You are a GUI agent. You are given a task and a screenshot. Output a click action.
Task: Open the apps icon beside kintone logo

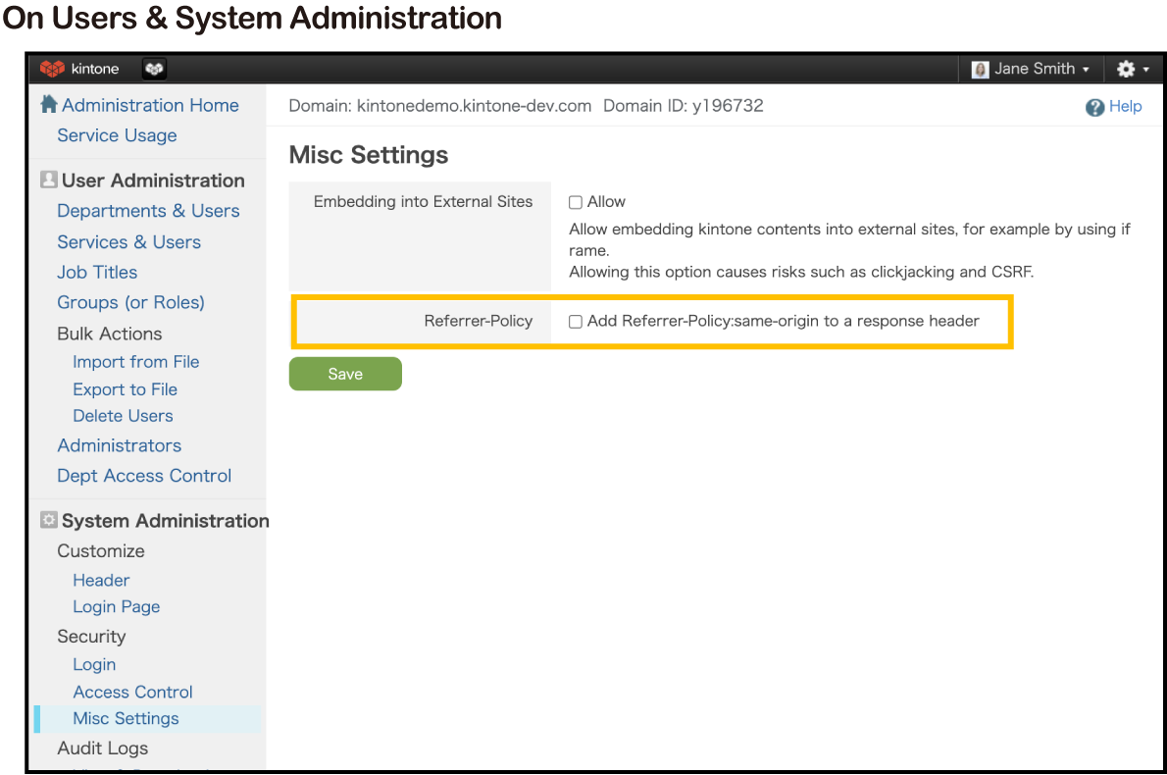point(154,69)
